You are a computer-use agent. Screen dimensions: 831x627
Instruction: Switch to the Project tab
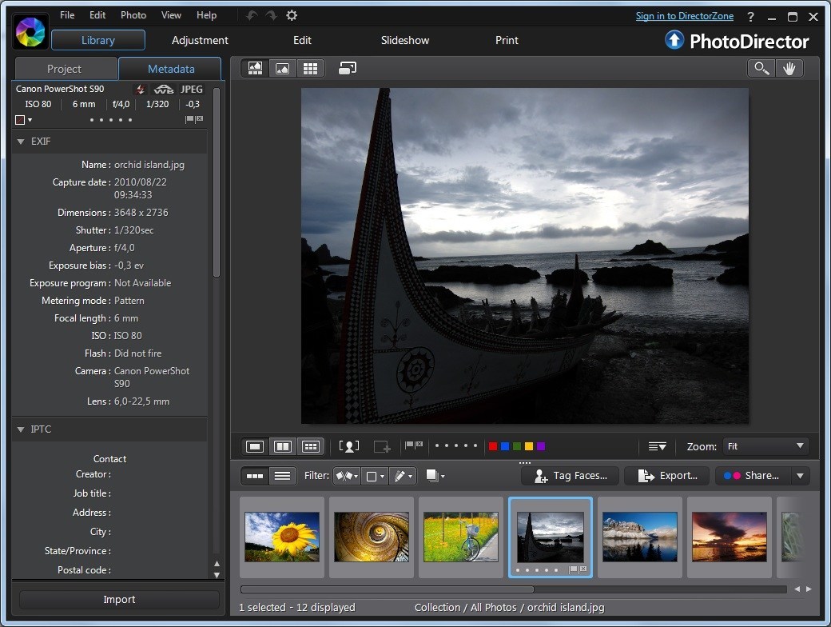point(66,69)
